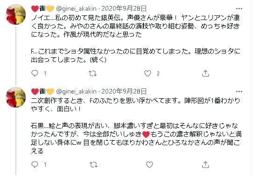
Task: Open @ginei_akakin handle in first tweet
Action: coord(77,8)
